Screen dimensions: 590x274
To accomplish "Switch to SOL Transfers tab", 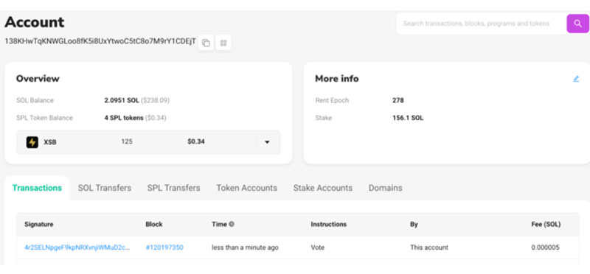I will pyautogui.click(x=105, y=188).
